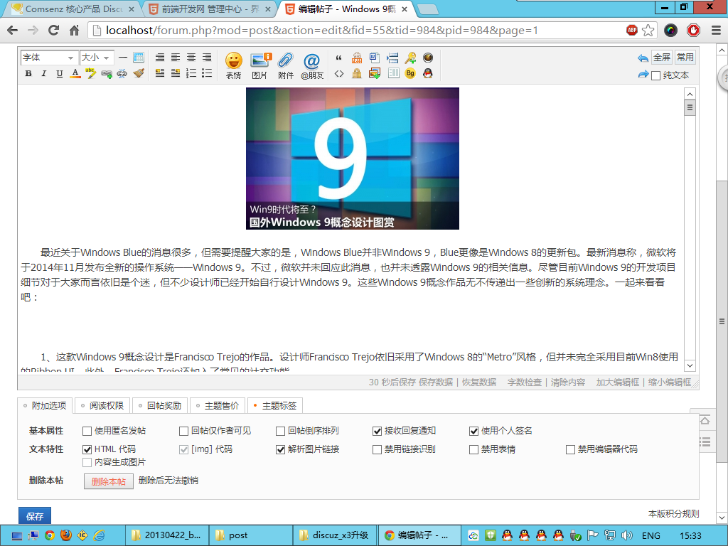Switch to 主题售价 tab
Image resolution: width=728 pixels, height=546 pixels.
(218, 406)
